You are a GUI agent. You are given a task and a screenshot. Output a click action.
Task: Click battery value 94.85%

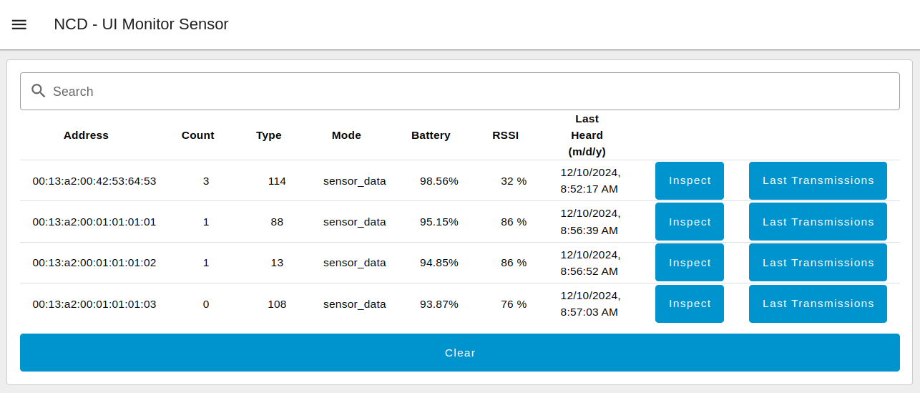pos(439,263)
